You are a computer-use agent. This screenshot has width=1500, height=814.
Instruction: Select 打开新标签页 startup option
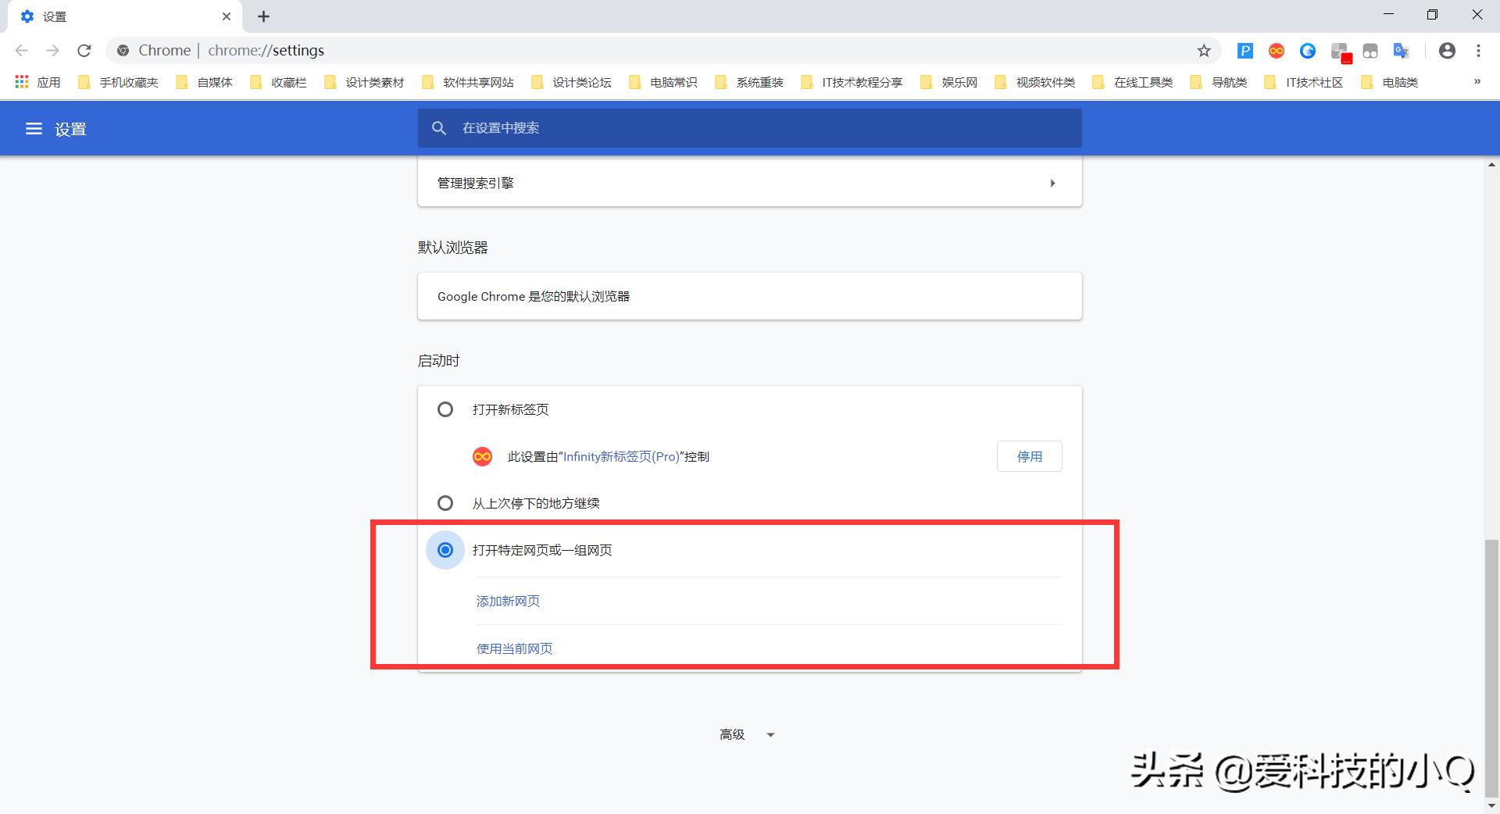pos(445,409)
